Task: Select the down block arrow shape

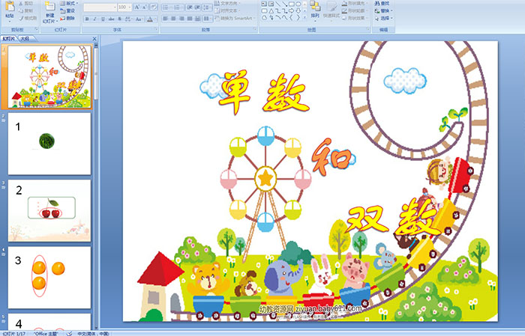Action: click(x=298, y=11)
